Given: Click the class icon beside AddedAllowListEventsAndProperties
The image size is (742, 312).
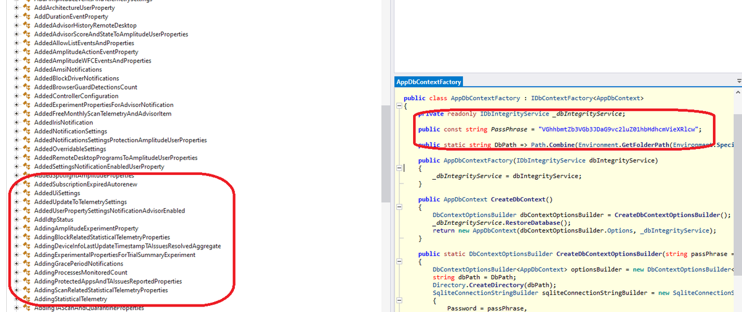Looking at the screenshot, I should 26,43.
